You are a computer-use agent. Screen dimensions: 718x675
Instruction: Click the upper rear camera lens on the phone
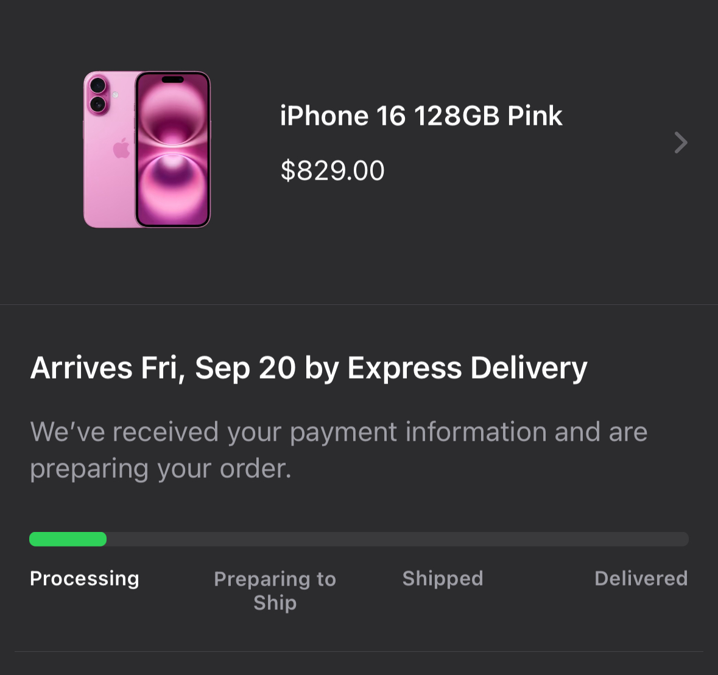pos(97,86)
